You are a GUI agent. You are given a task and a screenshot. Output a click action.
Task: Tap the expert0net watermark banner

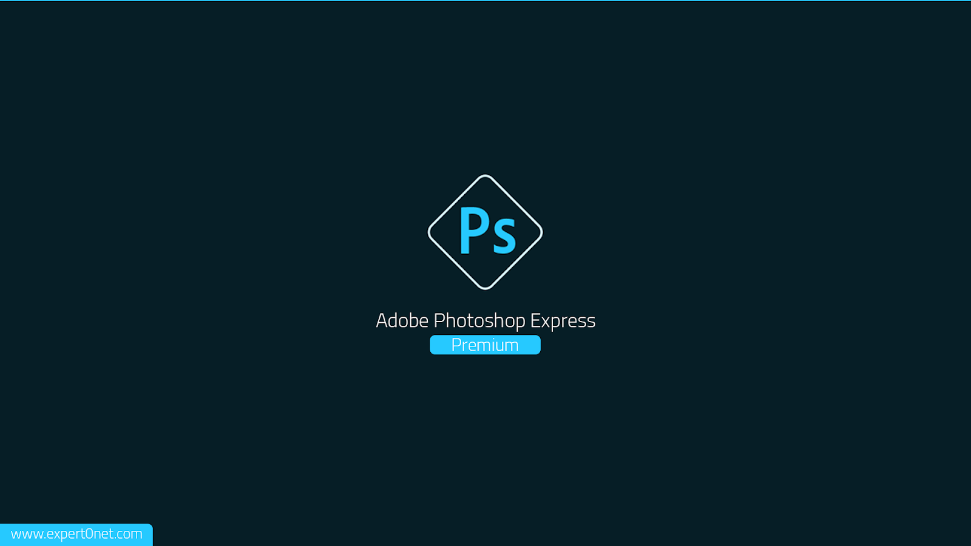[76, 534]
